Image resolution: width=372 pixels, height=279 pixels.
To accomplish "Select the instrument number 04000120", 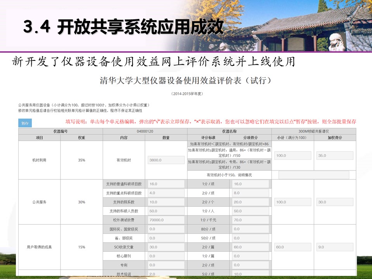I will coord(145,131).
